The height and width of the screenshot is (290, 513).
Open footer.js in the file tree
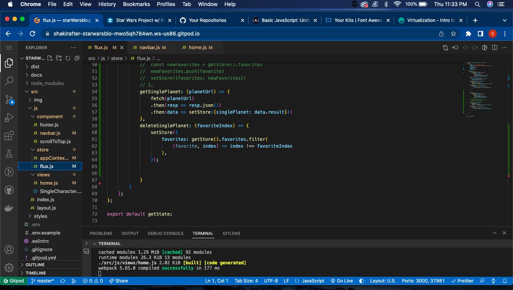coord(49,124)
